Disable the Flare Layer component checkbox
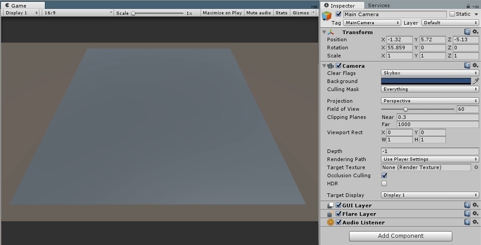The width and height of the screenshot is (481, 245). (x=338, y=214)
